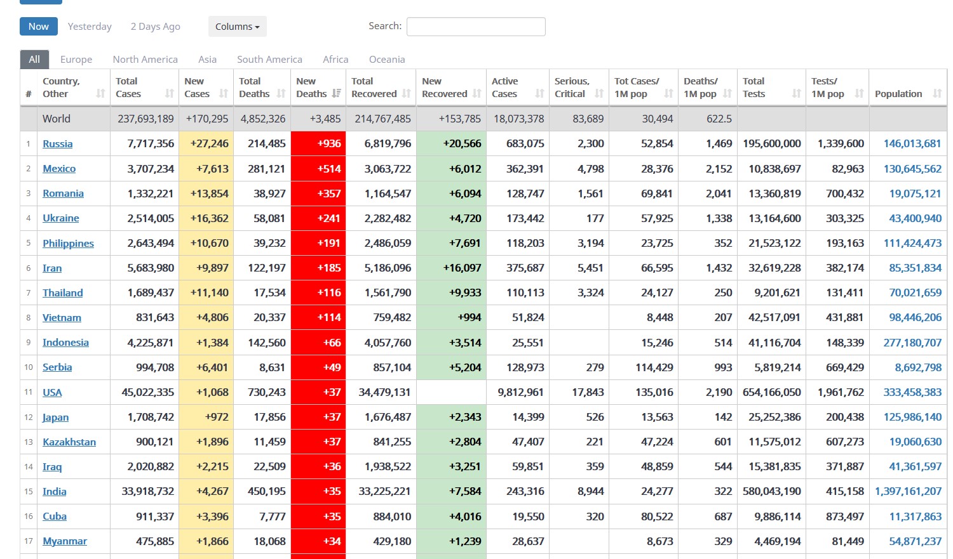
Task: Click New Deaths descending sort icon
Action: 337,93
